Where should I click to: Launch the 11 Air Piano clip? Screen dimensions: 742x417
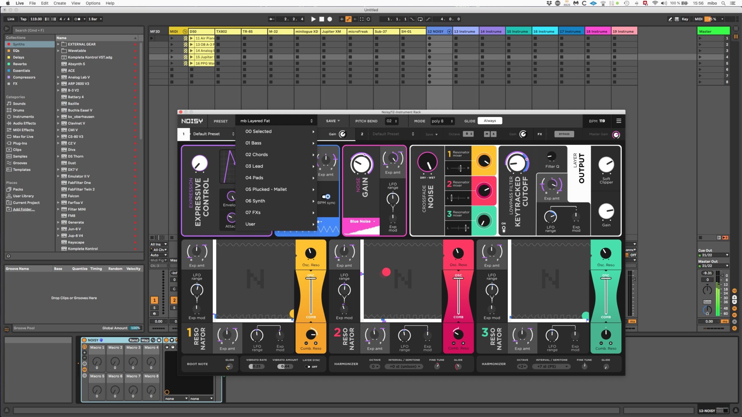pyautogui.click(x=191, y=38)
